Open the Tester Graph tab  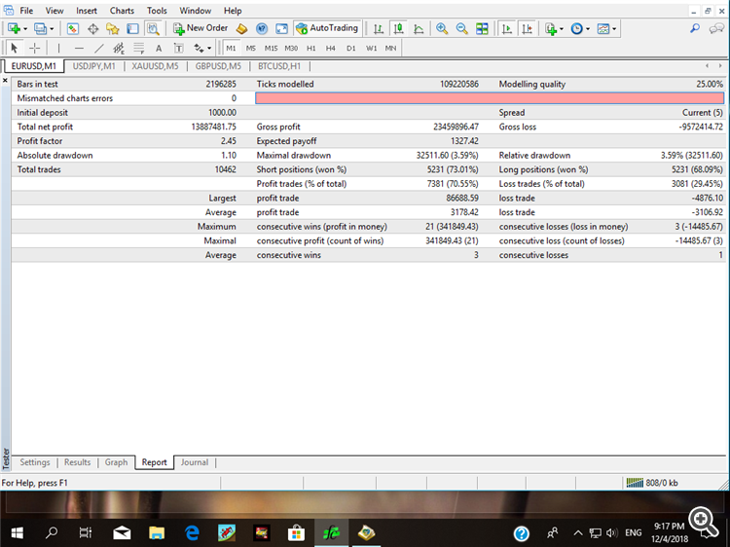[x=116, y=462]
